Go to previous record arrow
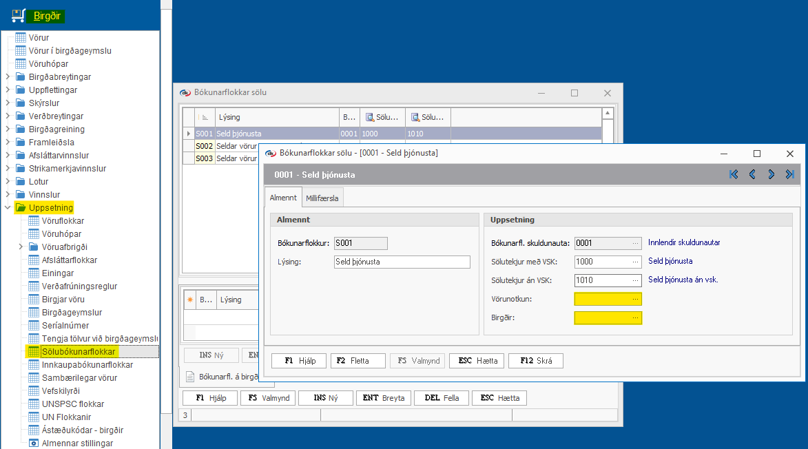This screenshot has height=449, width=808. [752, 174]
